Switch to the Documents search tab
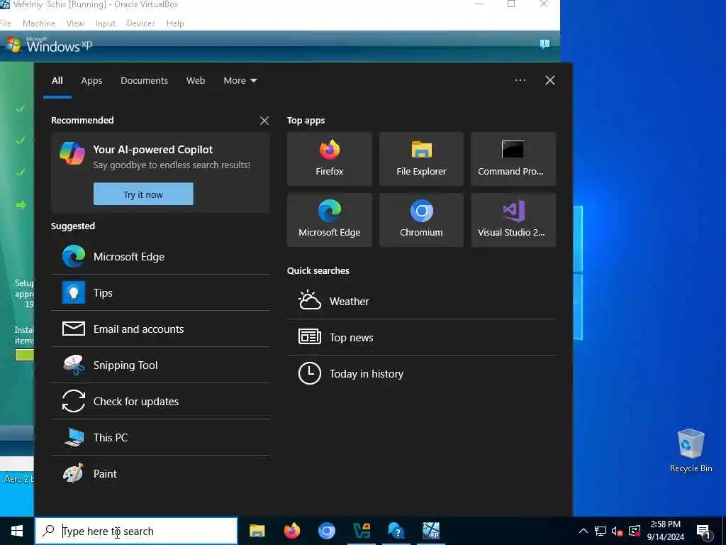726x545 pixels. pos(144,81)
